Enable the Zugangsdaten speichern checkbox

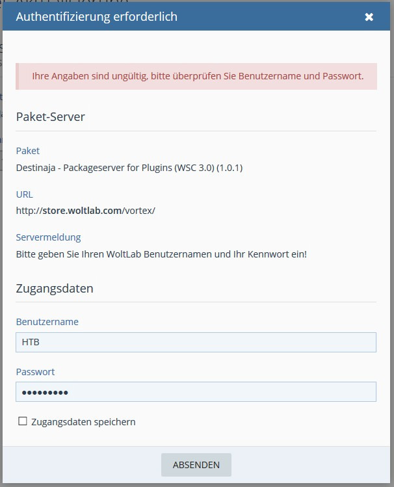point(23,421)
